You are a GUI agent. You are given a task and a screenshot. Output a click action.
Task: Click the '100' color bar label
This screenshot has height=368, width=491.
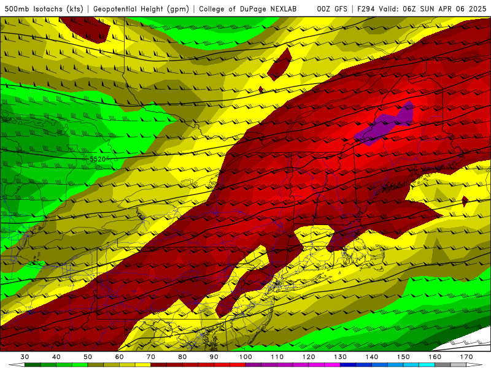pos(245,357)
